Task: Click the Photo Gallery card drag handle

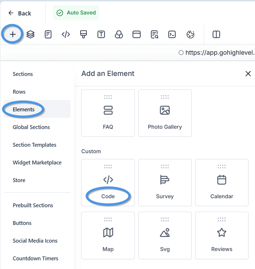Action: click(165, 97)
